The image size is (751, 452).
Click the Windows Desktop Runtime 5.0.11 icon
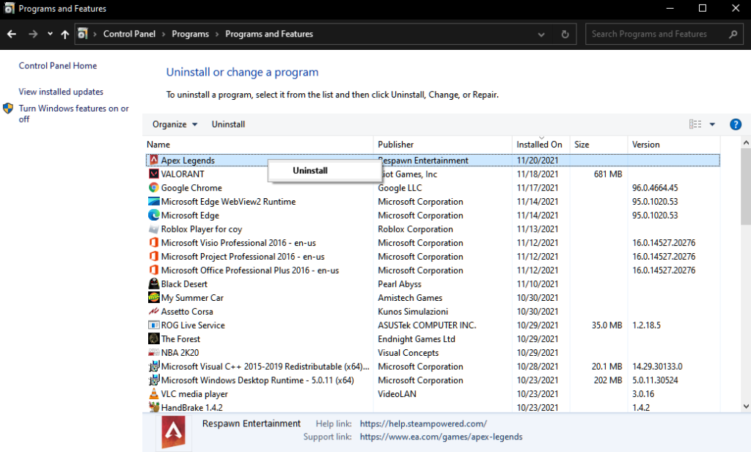[154, 380]
